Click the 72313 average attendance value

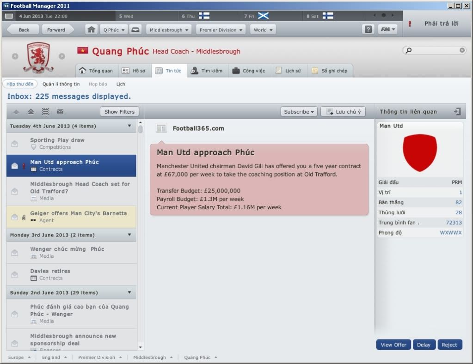[x=454, y=223]
